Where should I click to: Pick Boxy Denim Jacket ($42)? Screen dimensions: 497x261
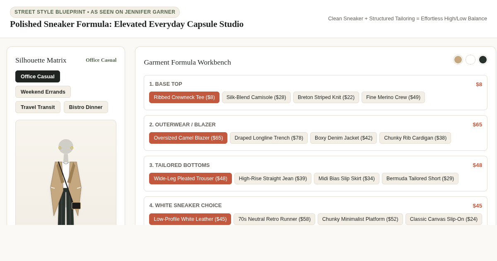343,138
